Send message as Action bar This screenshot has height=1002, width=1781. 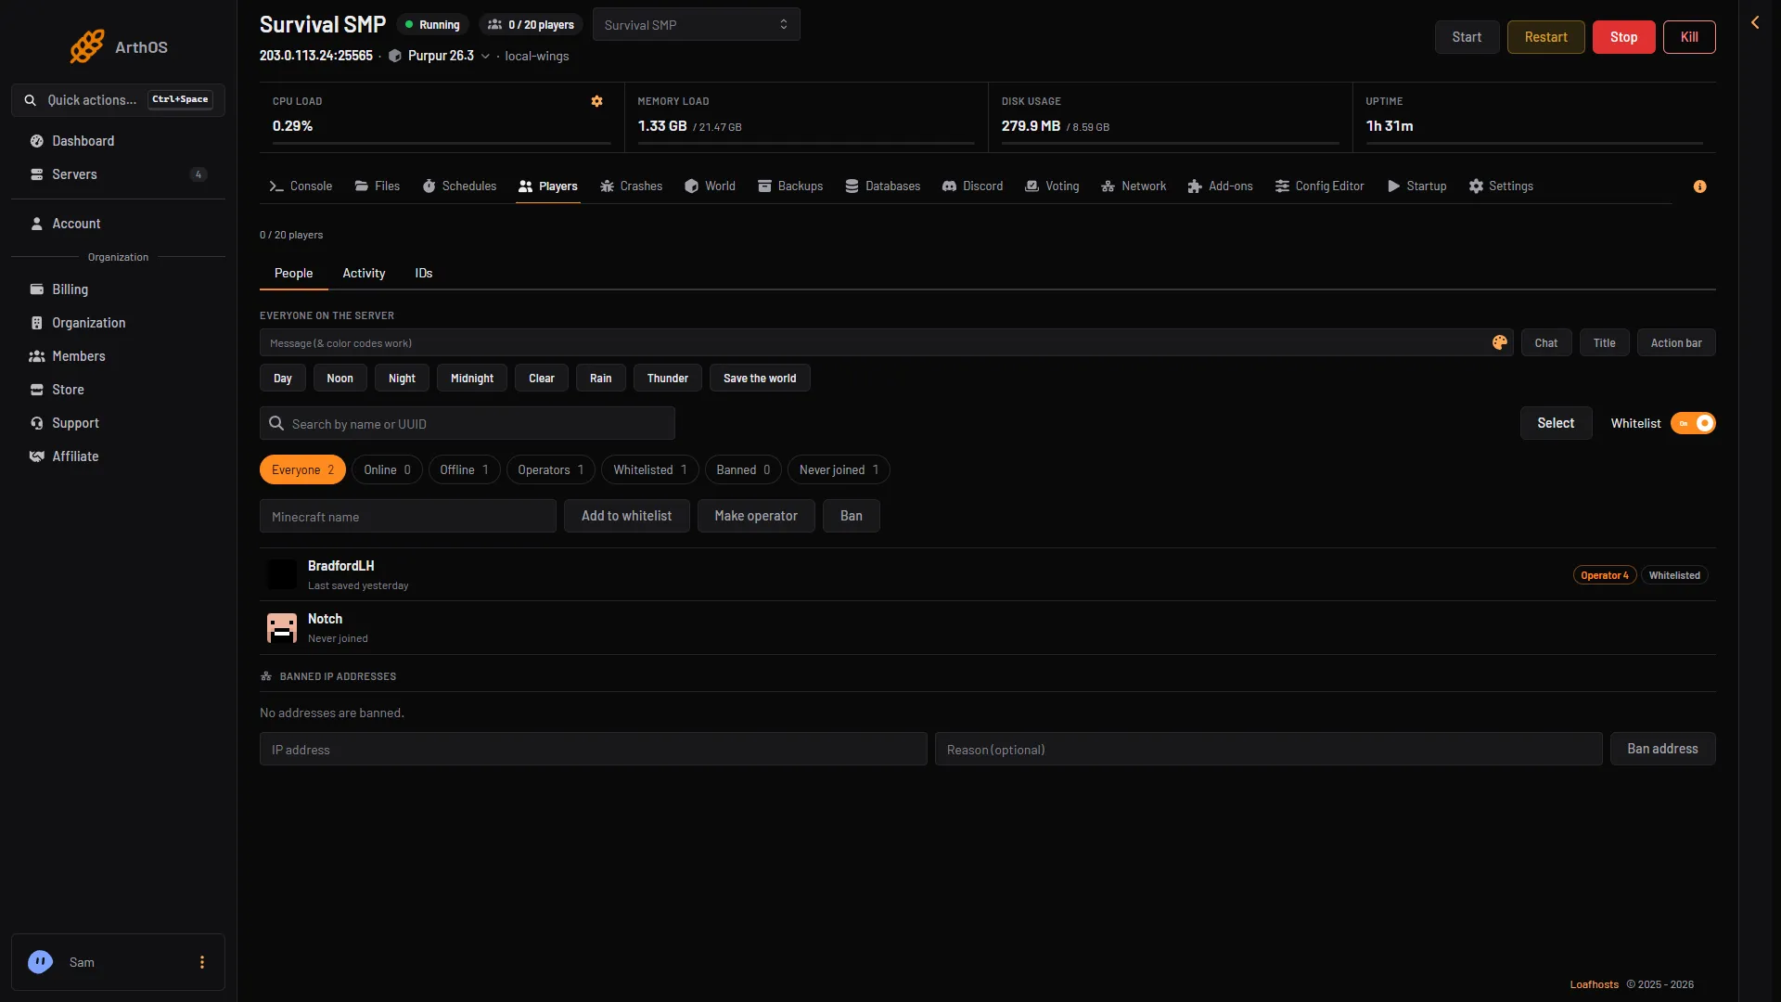tap(1676, 342)
